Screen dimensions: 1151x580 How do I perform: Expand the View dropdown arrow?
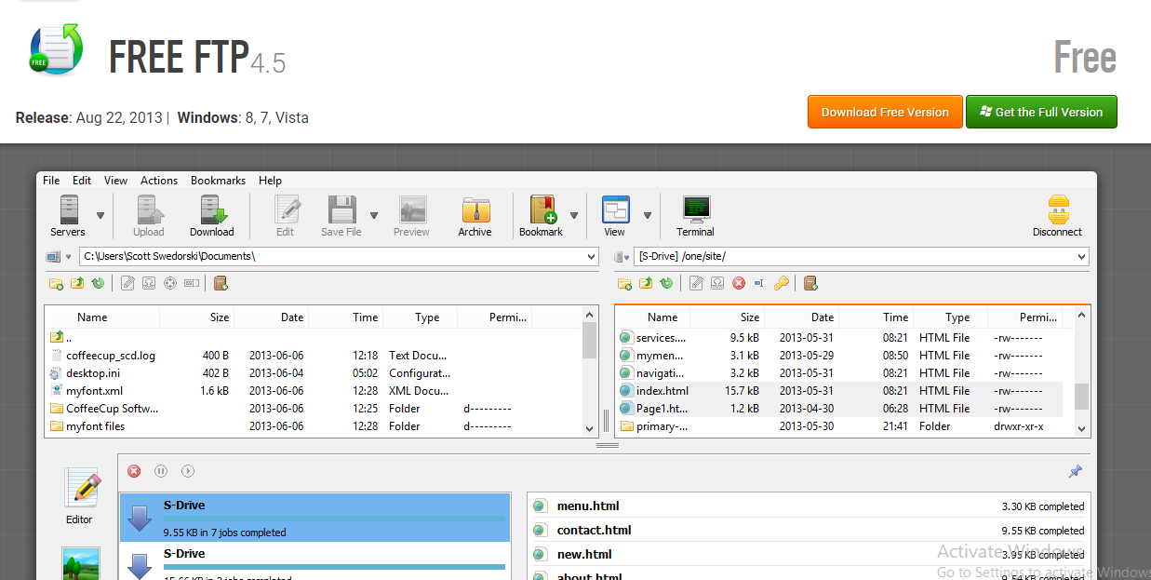[x=647, y=215]
